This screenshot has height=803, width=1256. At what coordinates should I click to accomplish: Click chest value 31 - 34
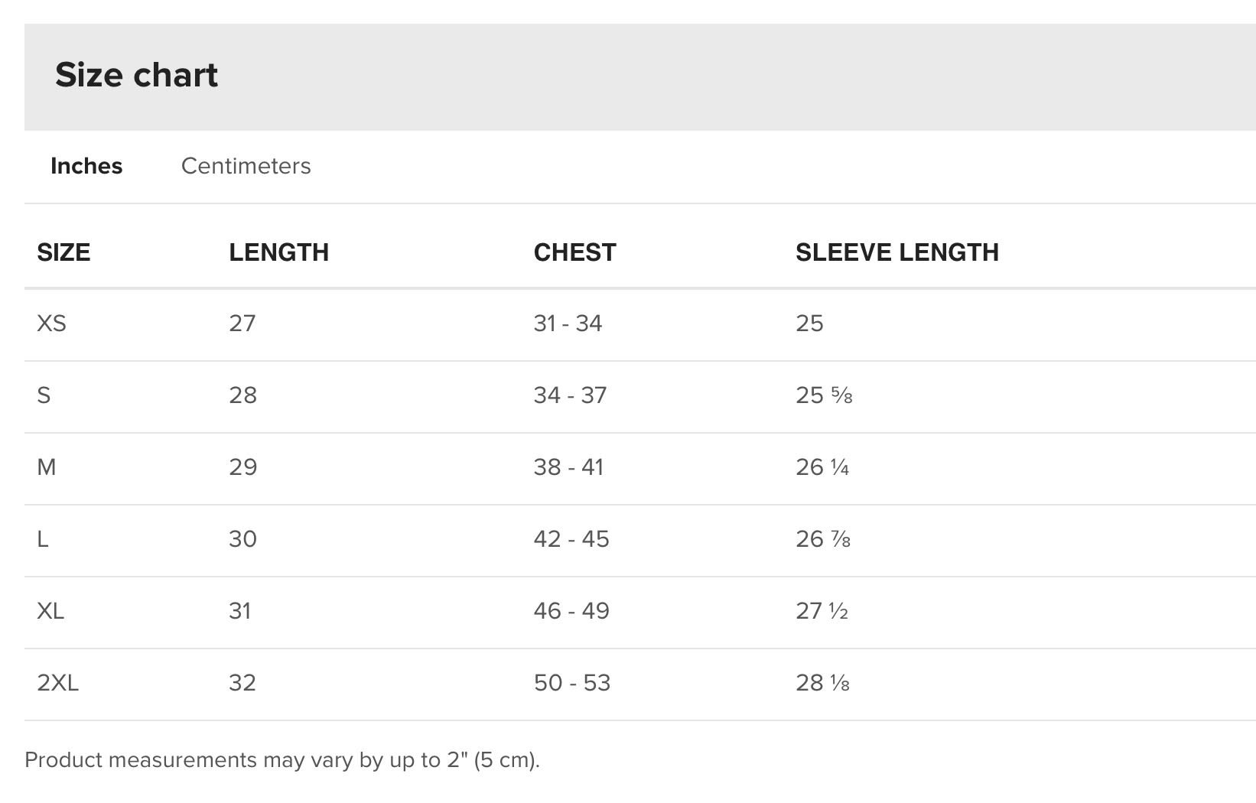click(x=568, y=323)
